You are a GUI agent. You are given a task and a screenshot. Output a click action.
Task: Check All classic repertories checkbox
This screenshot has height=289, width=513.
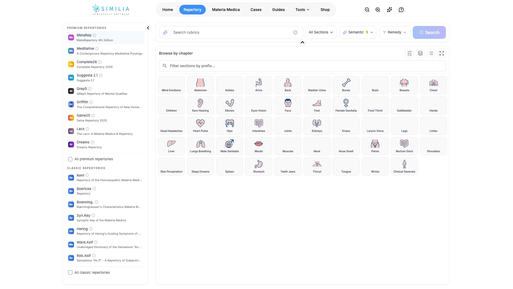pyautogui.click(x=70, y=273)
